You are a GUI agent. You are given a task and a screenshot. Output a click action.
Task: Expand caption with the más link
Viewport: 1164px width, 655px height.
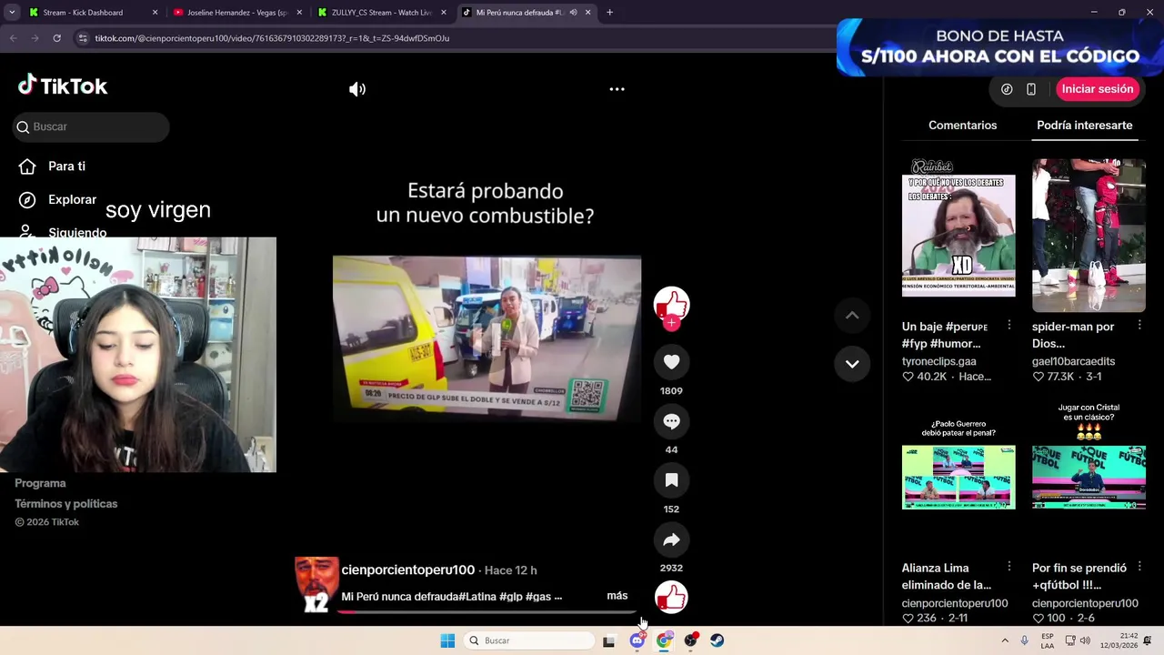[617, 596]
